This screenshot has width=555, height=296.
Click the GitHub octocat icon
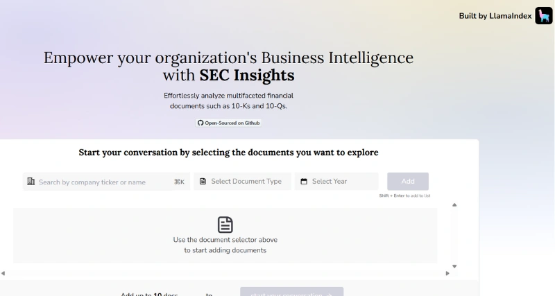tap(200, 123)
